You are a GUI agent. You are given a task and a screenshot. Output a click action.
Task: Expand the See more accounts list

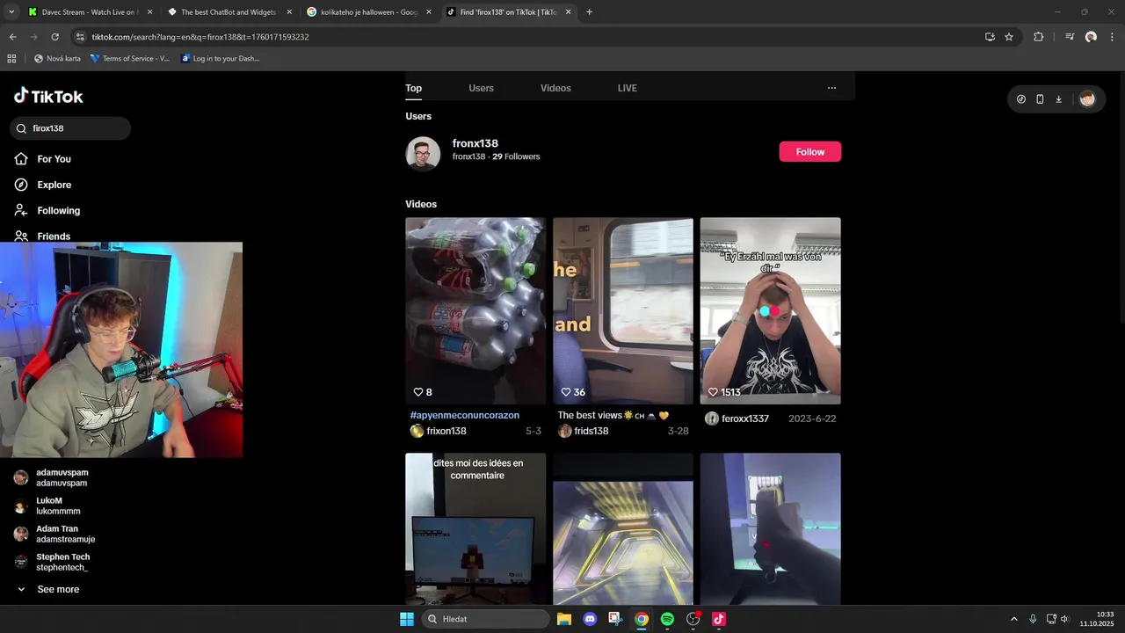click(48, 589)
